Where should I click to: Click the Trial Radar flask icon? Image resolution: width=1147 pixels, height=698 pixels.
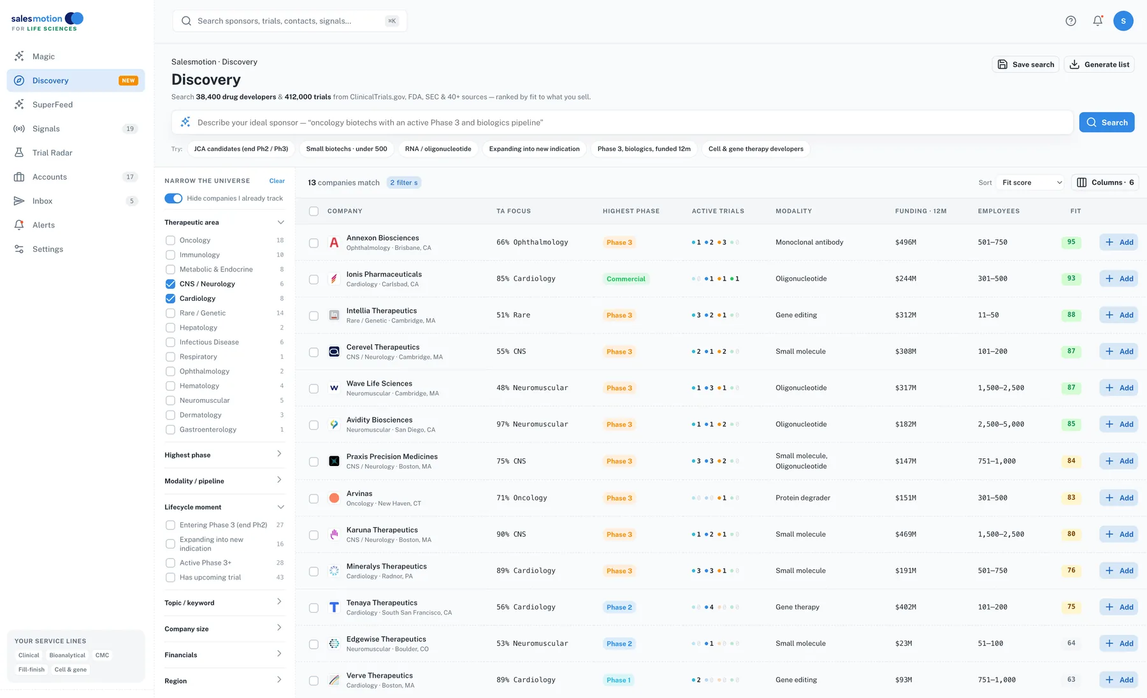point(19,153)
